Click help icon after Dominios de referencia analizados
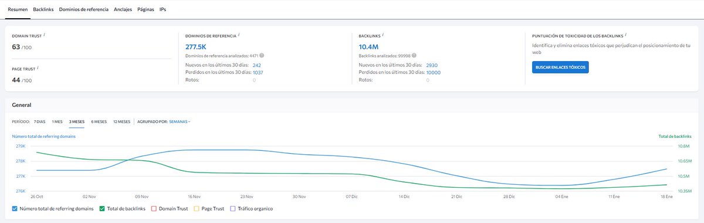This screenshot has width=704, height=223. point(262,55)
